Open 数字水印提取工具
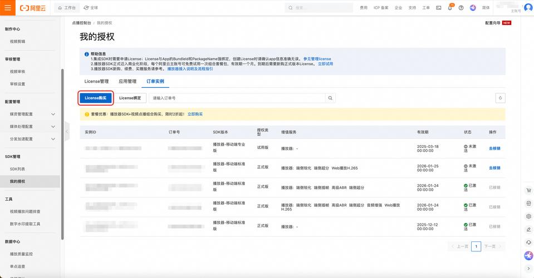The width and height of the screenshot is (534, 278). (x=25, y=224)
